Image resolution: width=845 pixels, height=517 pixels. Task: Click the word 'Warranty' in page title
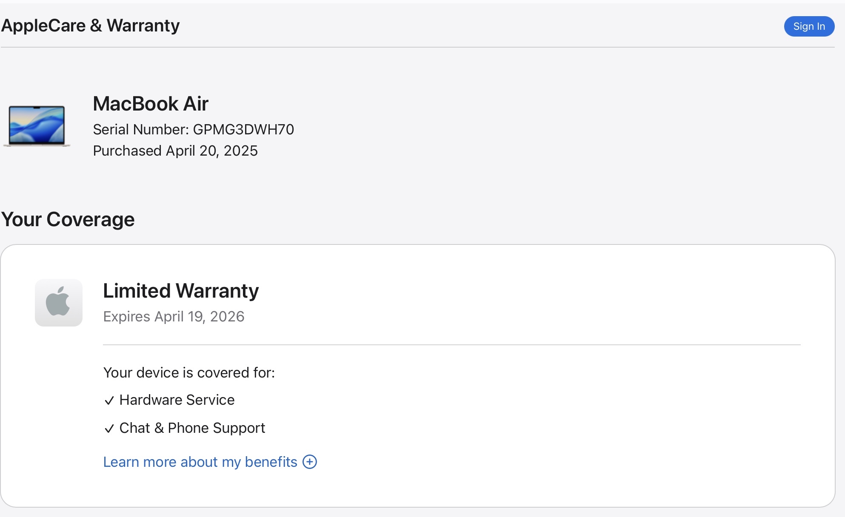click(x=143, y=26)
